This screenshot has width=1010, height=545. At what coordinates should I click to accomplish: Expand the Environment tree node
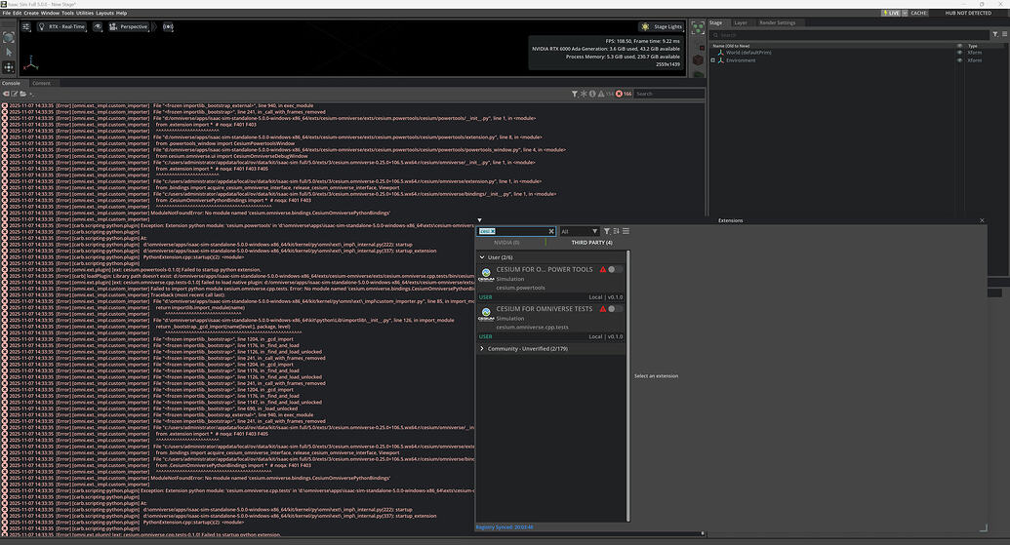(x=713, y=60)
